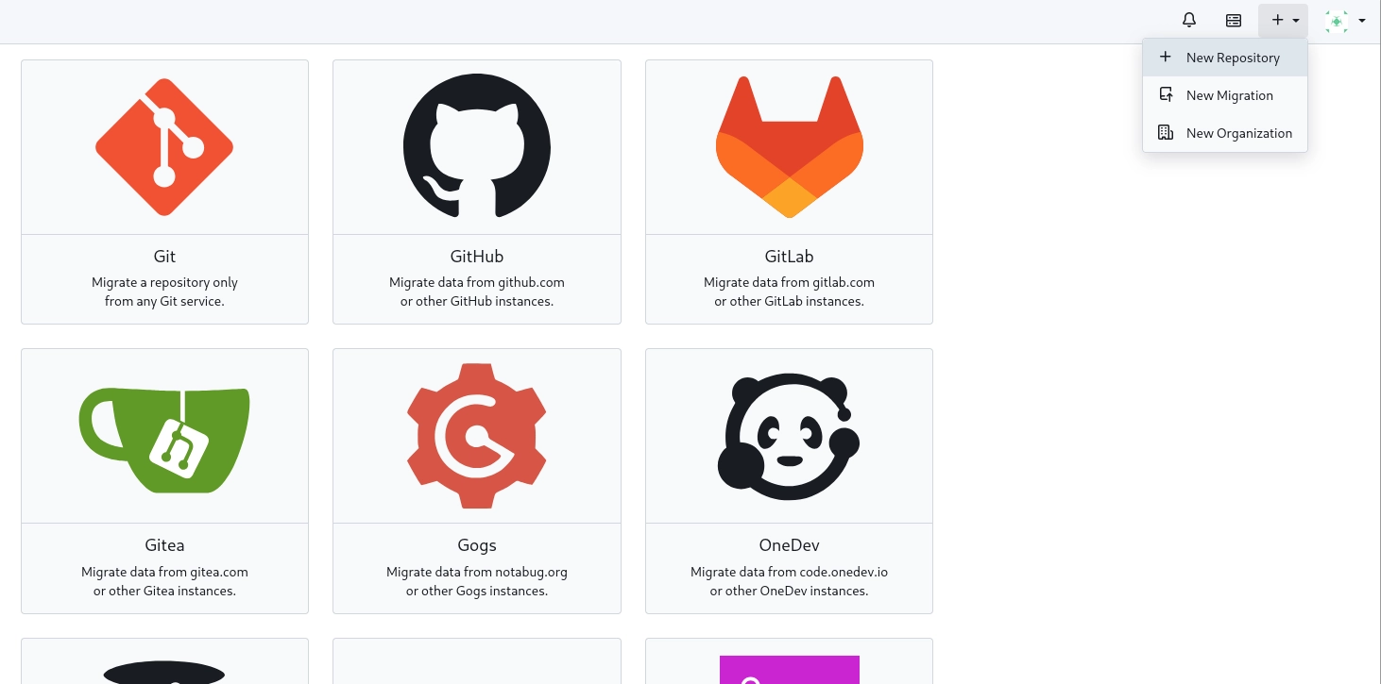
Task: Open the GitHub migration title link
Action: (477, 257)
